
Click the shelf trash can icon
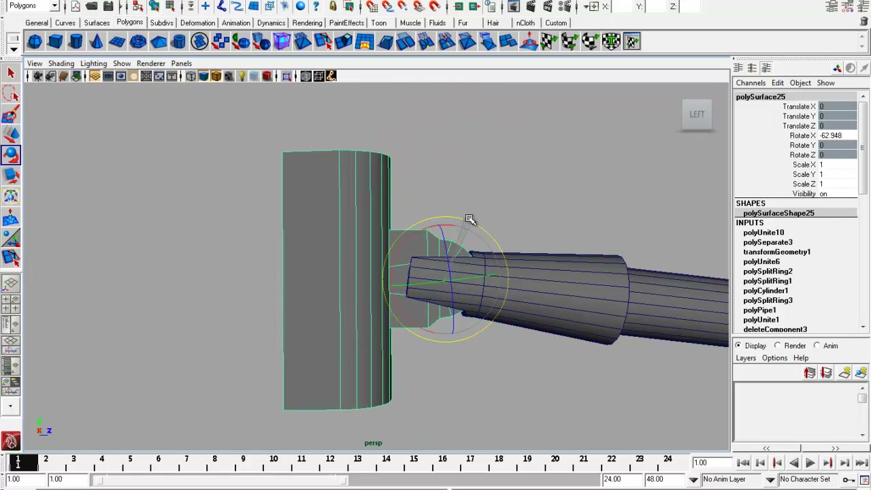[864, 22]
